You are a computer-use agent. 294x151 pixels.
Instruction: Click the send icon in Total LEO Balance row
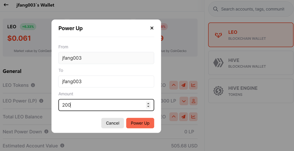tap(183, 117)
